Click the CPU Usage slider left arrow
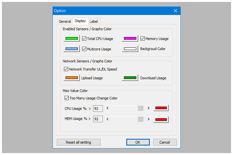 (x=107, y=108)
